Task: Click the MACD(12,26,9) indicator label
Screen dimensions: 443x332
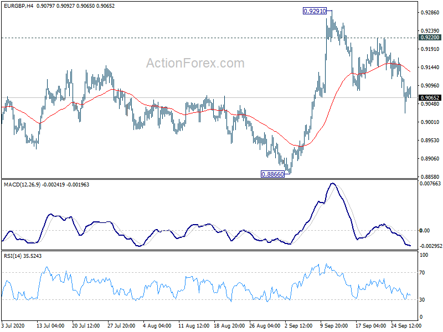Action: point(22,185)
